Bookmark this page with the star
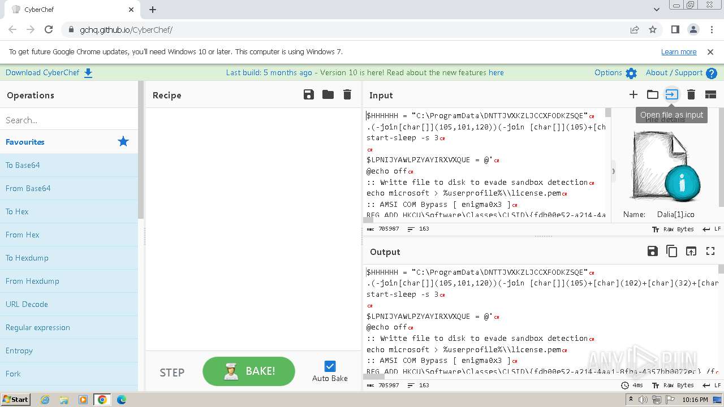Screen dimensions: 724x407 coord(653,29)
